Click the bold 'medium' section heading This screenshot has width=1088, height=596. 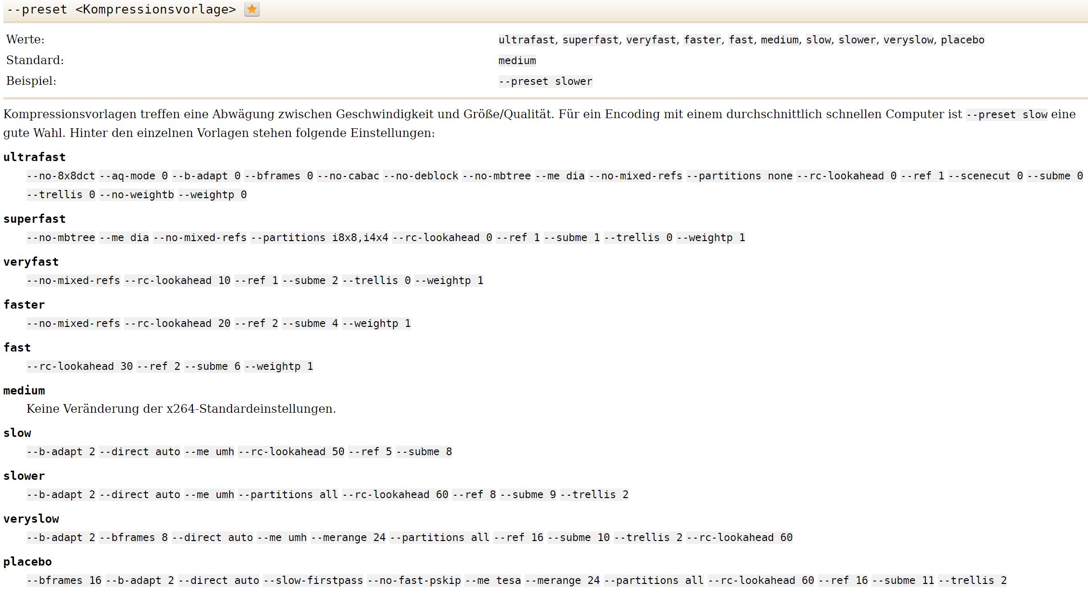[x=24, y=391]
